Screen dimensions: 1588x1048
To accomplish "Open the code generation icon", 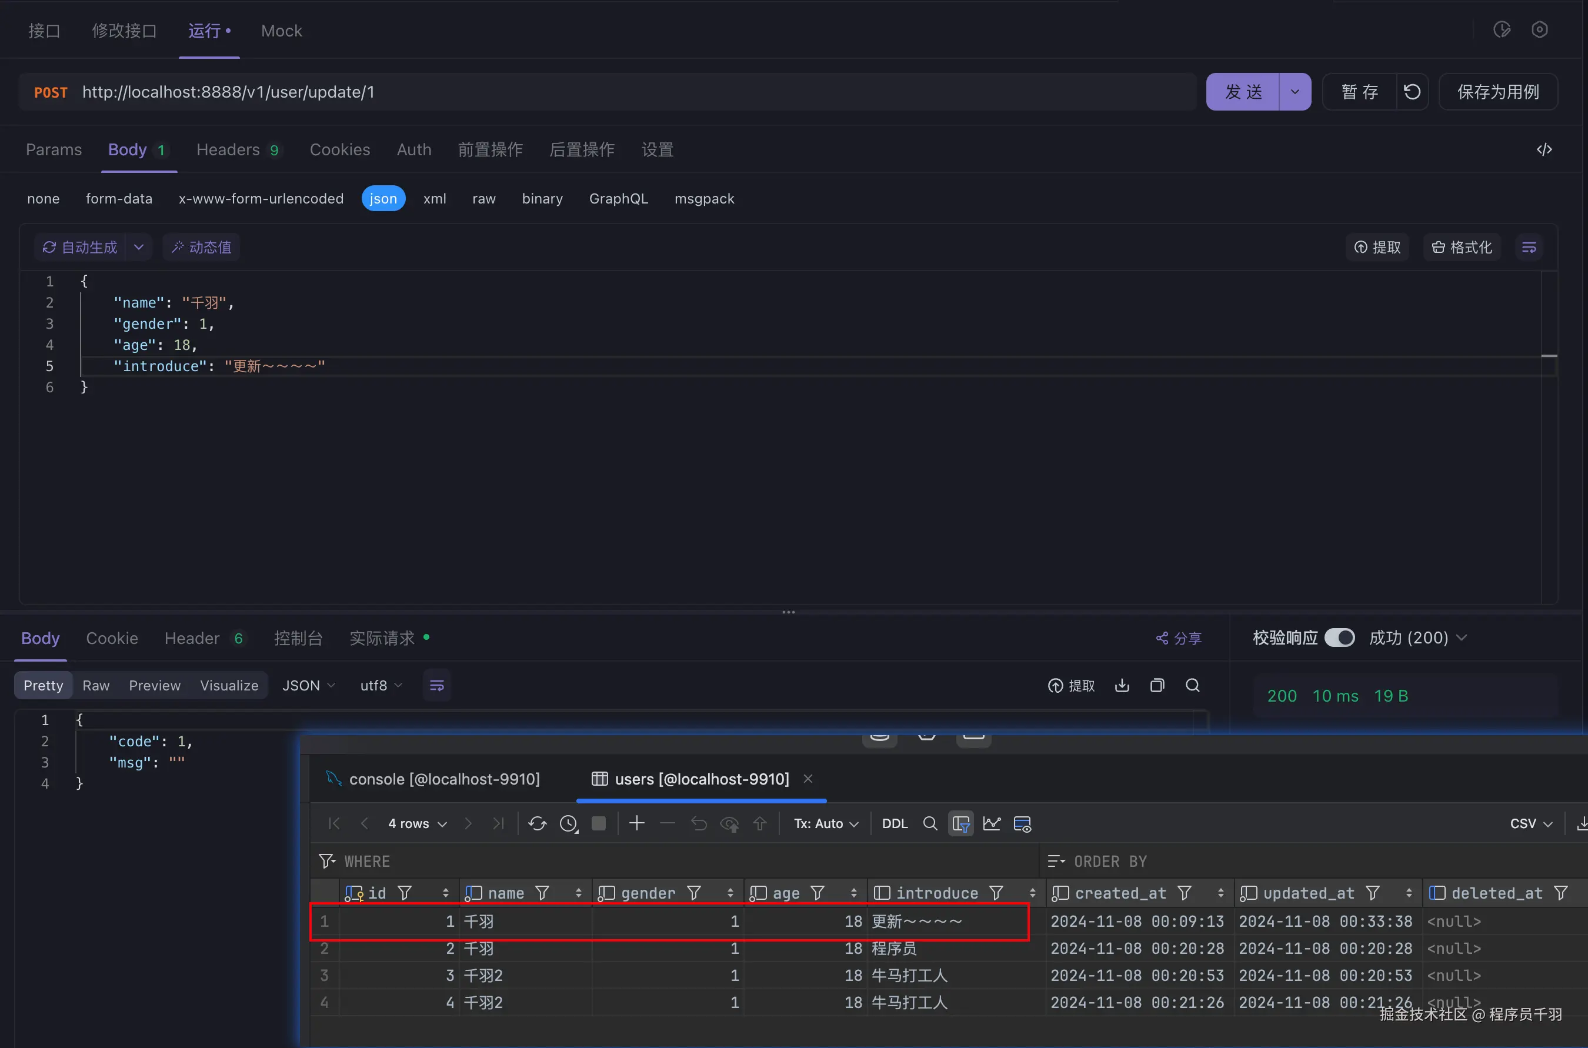I will 1544,150.
